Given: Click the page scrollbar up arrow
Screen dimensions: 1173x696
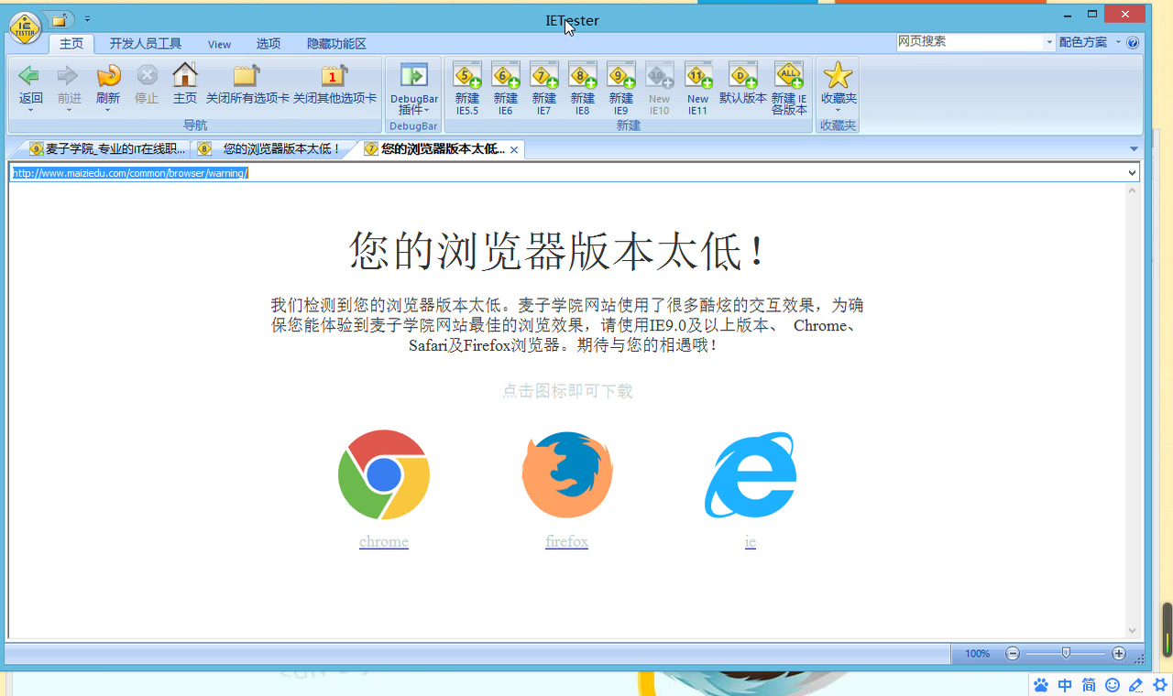Looking at the screenshot, I should pos(1133,190).
